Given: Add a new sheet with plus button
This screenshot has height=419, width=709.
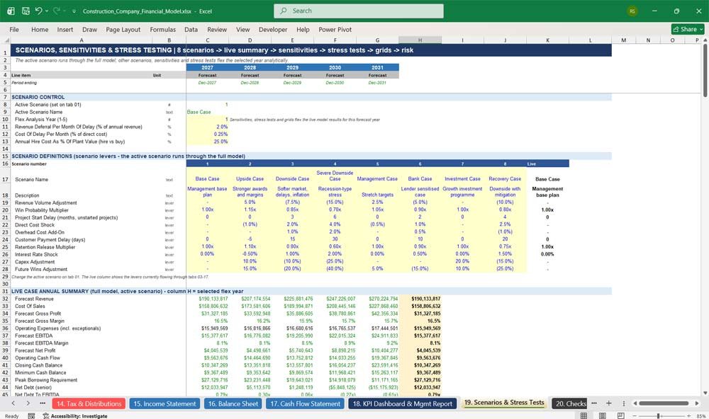Looking at the screenshot, I should (608, 403).
